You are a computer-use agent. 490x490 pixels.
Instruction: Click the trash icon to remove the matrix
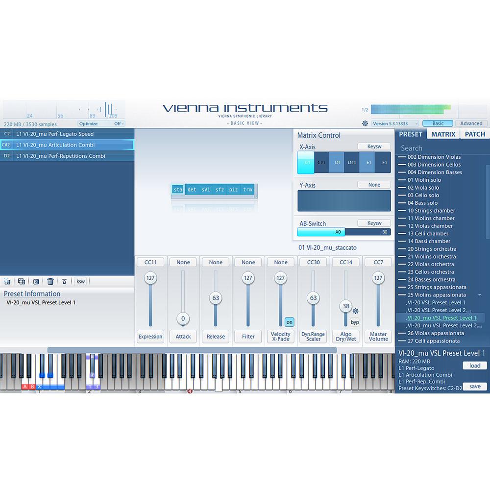pyautogui.click(x=51, y=281)
